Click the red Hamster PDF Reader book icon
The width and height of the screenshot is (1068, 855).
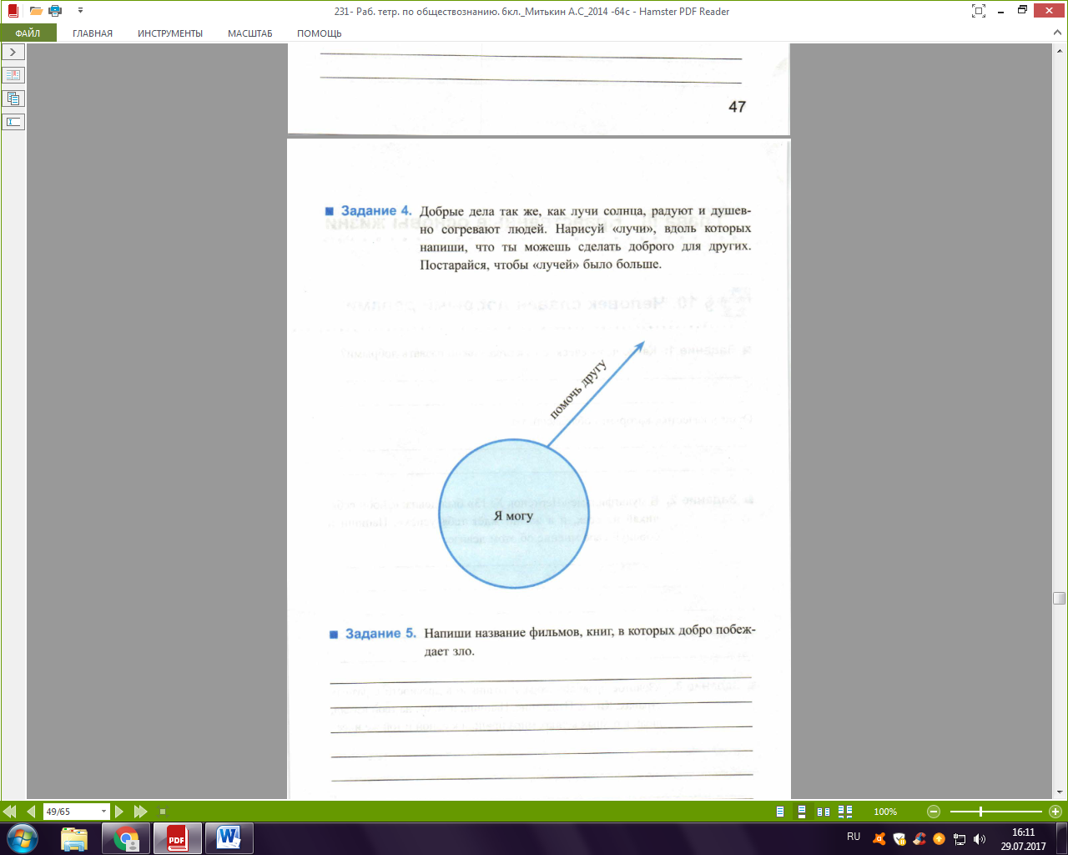tap(13, 11)
